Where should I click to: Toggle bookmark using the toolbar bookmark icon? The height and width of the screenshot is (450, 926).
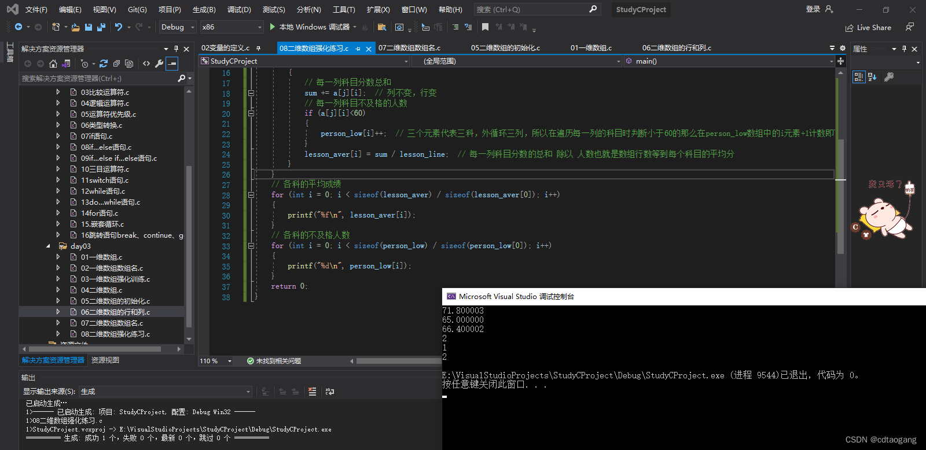click(485, 27)
